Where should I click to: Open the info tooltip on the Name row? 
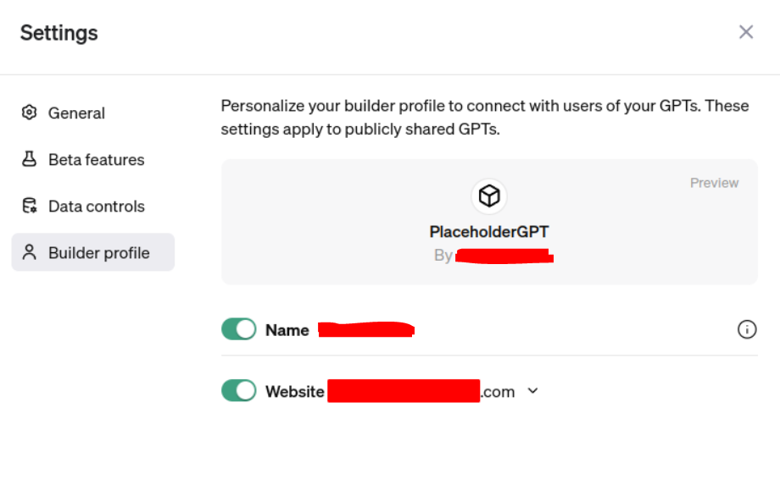pos(747,329)
